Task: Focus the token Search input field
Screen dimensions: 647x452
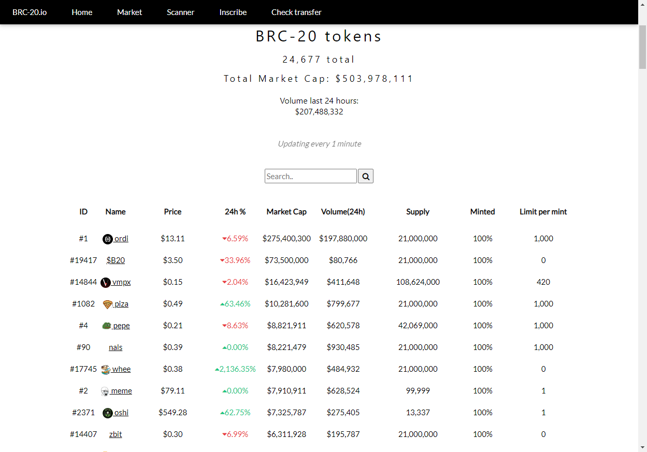Action: pyautogui.click(x=310, y=176)
